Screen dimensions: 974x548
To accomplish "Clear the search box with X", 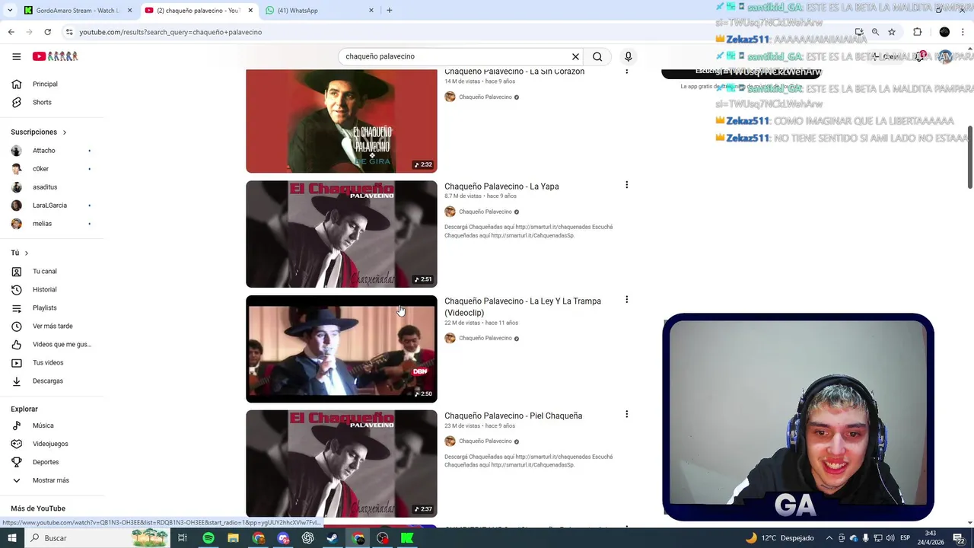I will [x=575, y=56].
